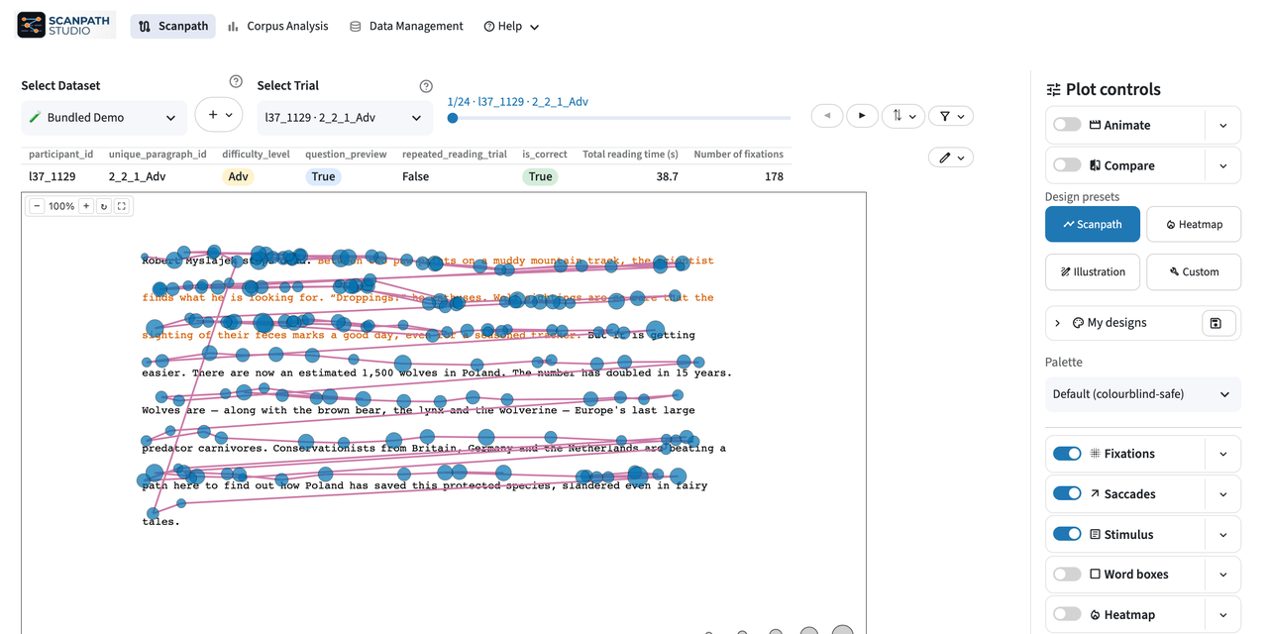Disable the Stimulus layer switch

tap(1067, 534)
